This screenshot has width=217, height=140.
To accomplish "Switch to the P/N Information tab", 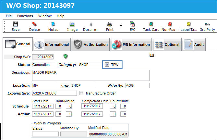I will (x=131, y=45).
